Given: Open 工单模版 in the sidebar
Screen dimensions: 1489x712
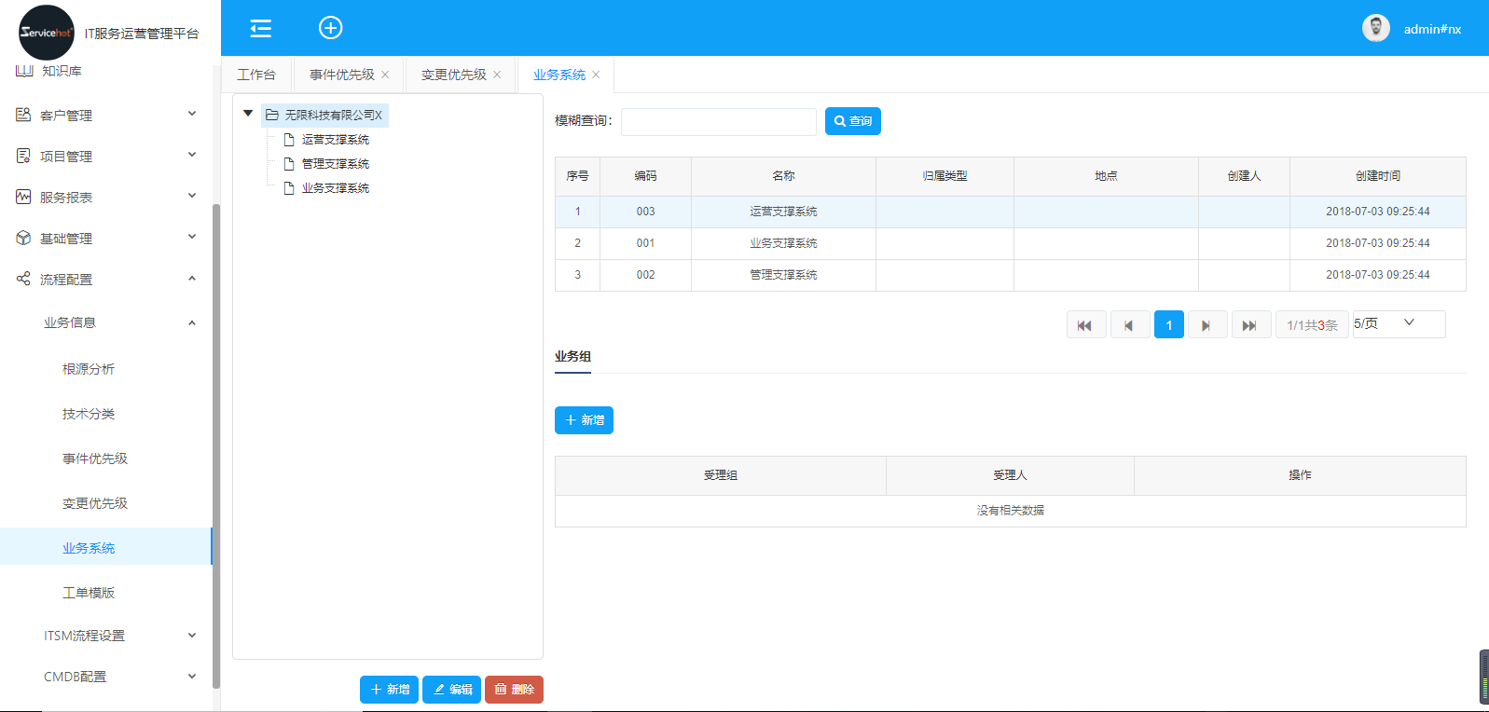Looking at the screenshot, I should click(89, 593).
